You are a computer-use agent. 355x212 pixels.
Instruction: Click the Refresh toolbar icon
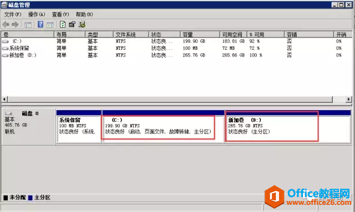63,24
